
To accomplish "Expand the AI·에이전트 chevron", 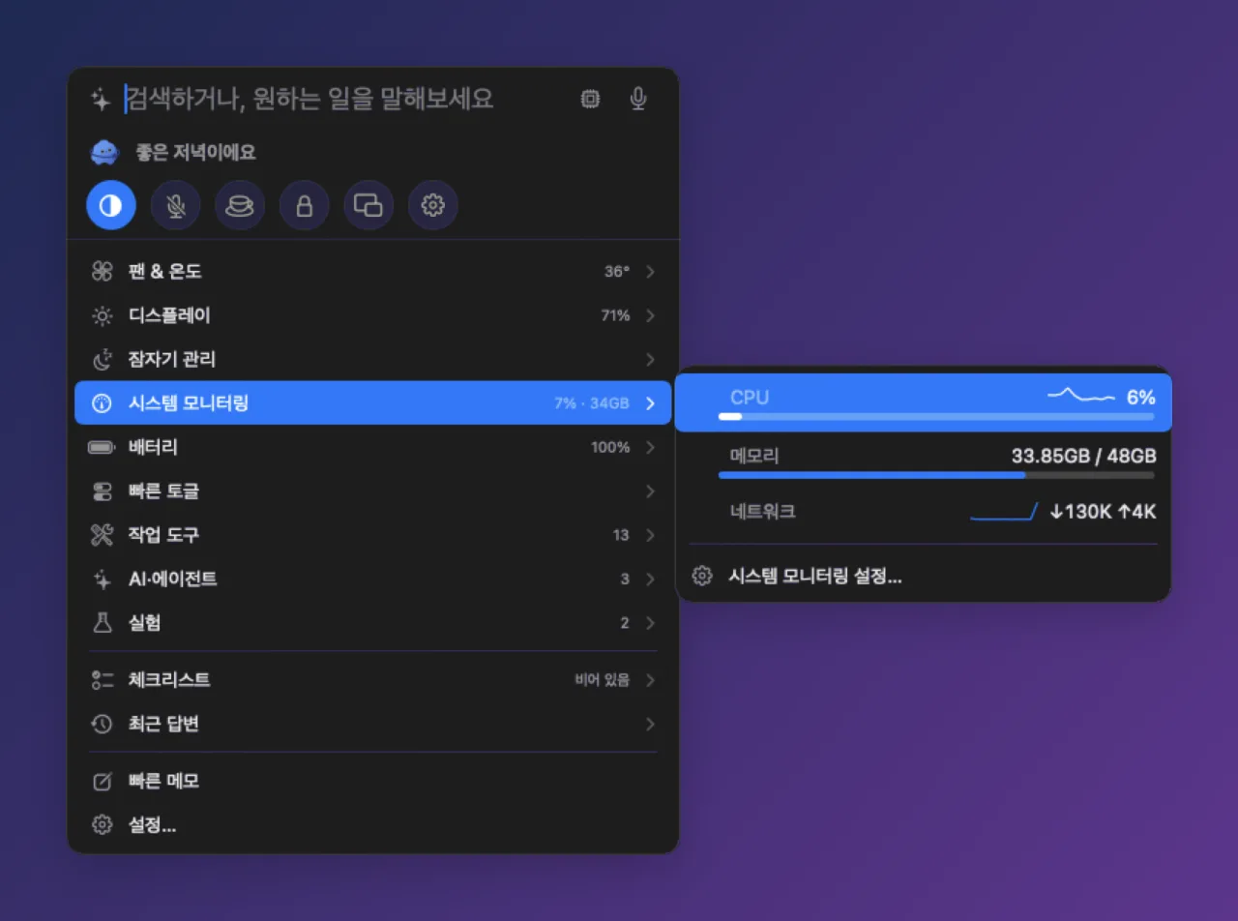I will coord(650,579).
